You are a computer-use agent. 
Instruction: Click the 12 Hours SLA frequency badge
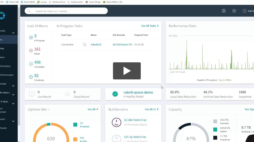[x=116, y=139]
